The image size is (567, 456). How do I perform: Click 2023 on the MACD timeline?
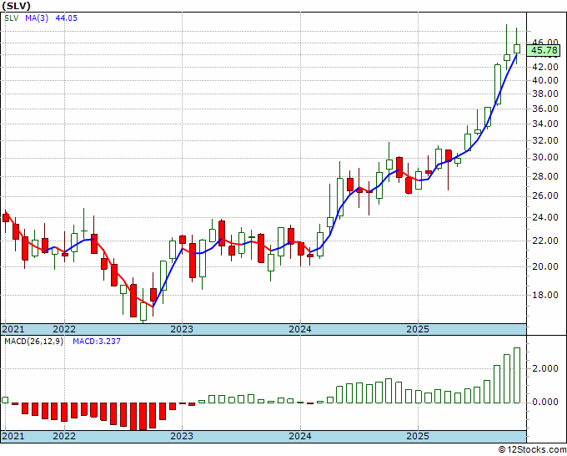(x=182, y=436)
